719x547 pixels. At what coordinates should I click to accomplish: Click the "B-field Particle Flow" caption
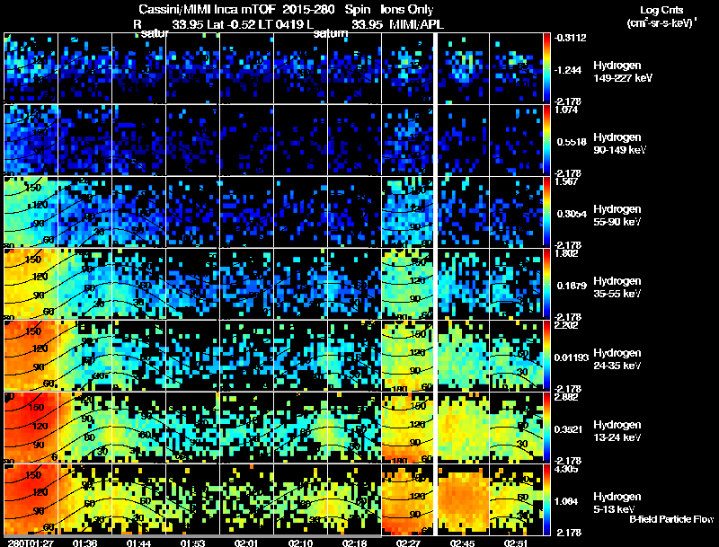coord(671,519)
